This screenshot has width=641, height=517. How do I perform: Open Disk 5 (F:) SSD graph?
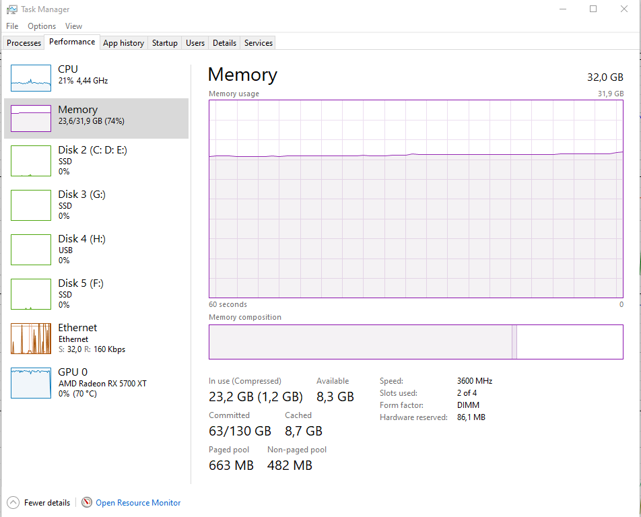click(x=31, y=294)
